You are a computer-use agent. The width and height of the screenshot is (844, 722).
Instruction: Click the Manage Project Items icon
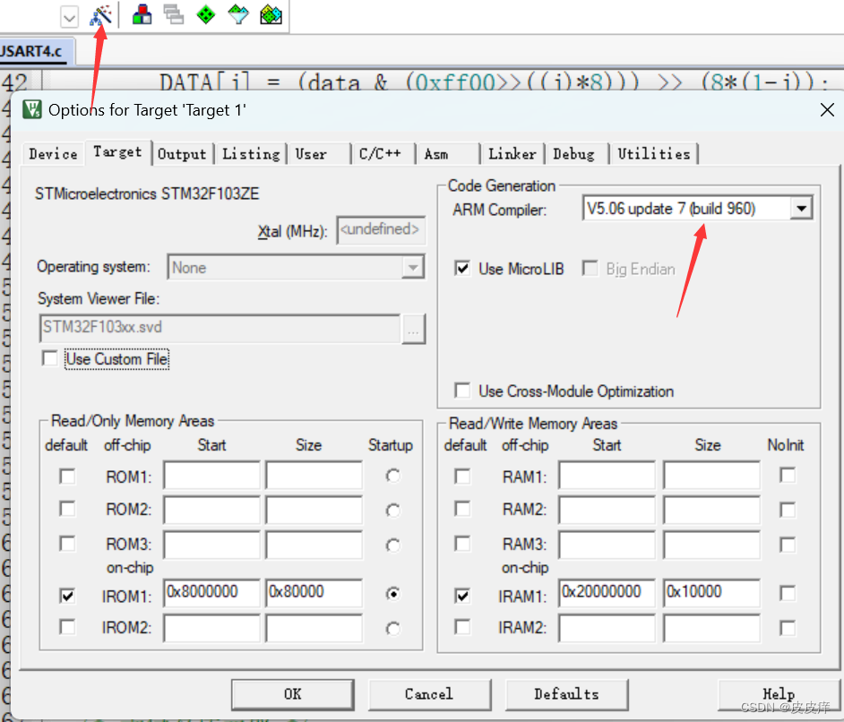(x=142, y=14)
